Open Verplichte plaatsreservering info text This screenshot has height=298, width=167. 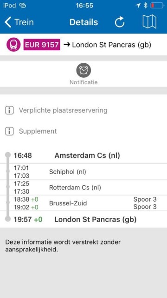(63, 110)
